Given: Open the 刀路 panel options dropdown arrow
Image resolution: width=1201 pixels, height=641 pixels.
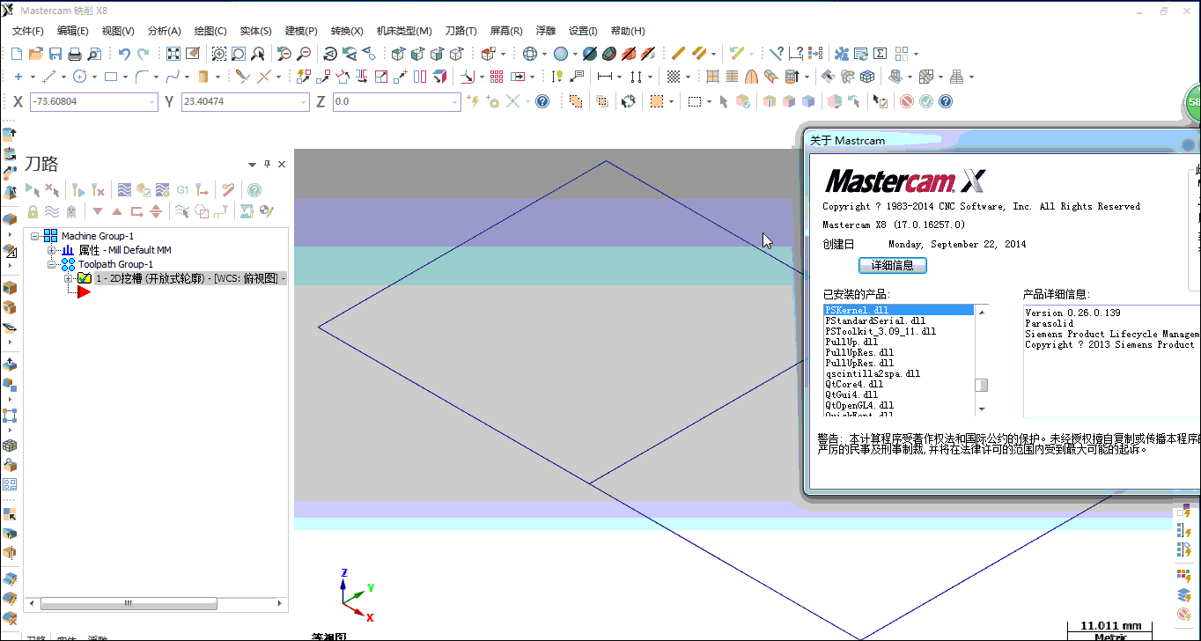Looking at the screenshot, I should [x=253, y=165].
